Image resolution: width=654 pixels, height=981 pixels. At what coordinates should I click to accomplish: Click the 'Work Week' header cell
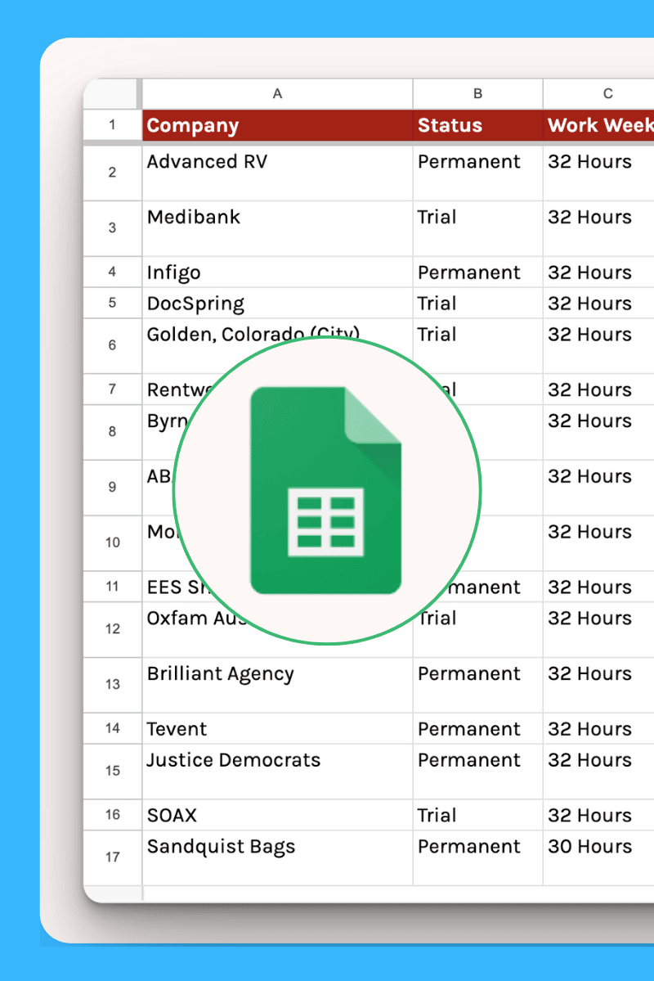(598, 125)
